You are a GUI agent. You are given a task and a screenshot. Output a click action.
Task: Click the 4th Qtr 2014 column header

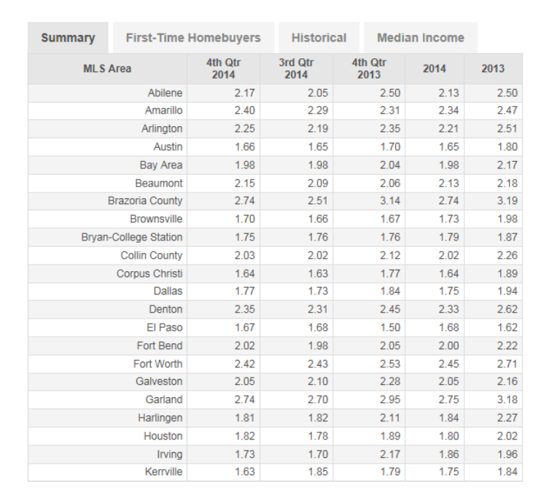pyautogui.click(x=223, y=69)
